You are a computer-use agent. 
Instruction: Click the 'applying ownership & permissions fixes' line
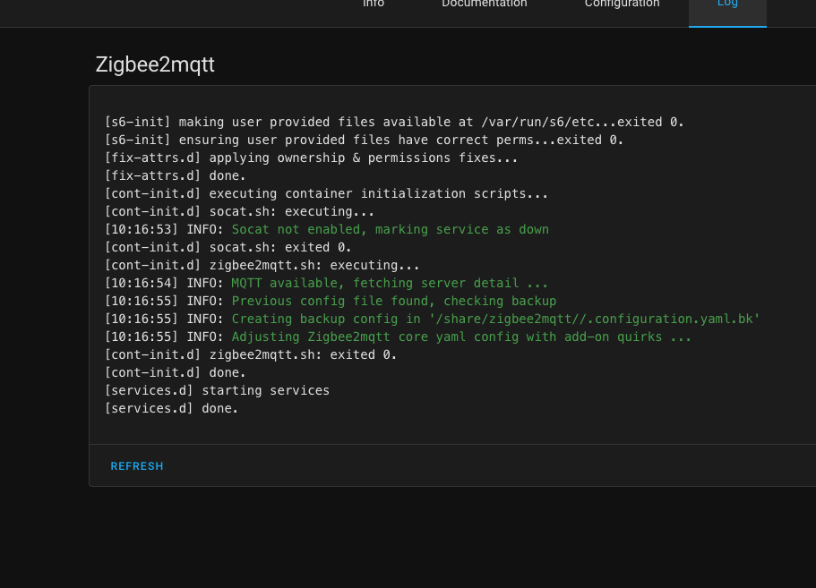pyautogui.click(x=311, y=158)
